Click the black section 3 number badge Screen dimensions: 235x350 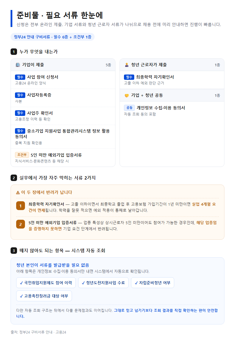pyautogui.click(x=14, y=251)
